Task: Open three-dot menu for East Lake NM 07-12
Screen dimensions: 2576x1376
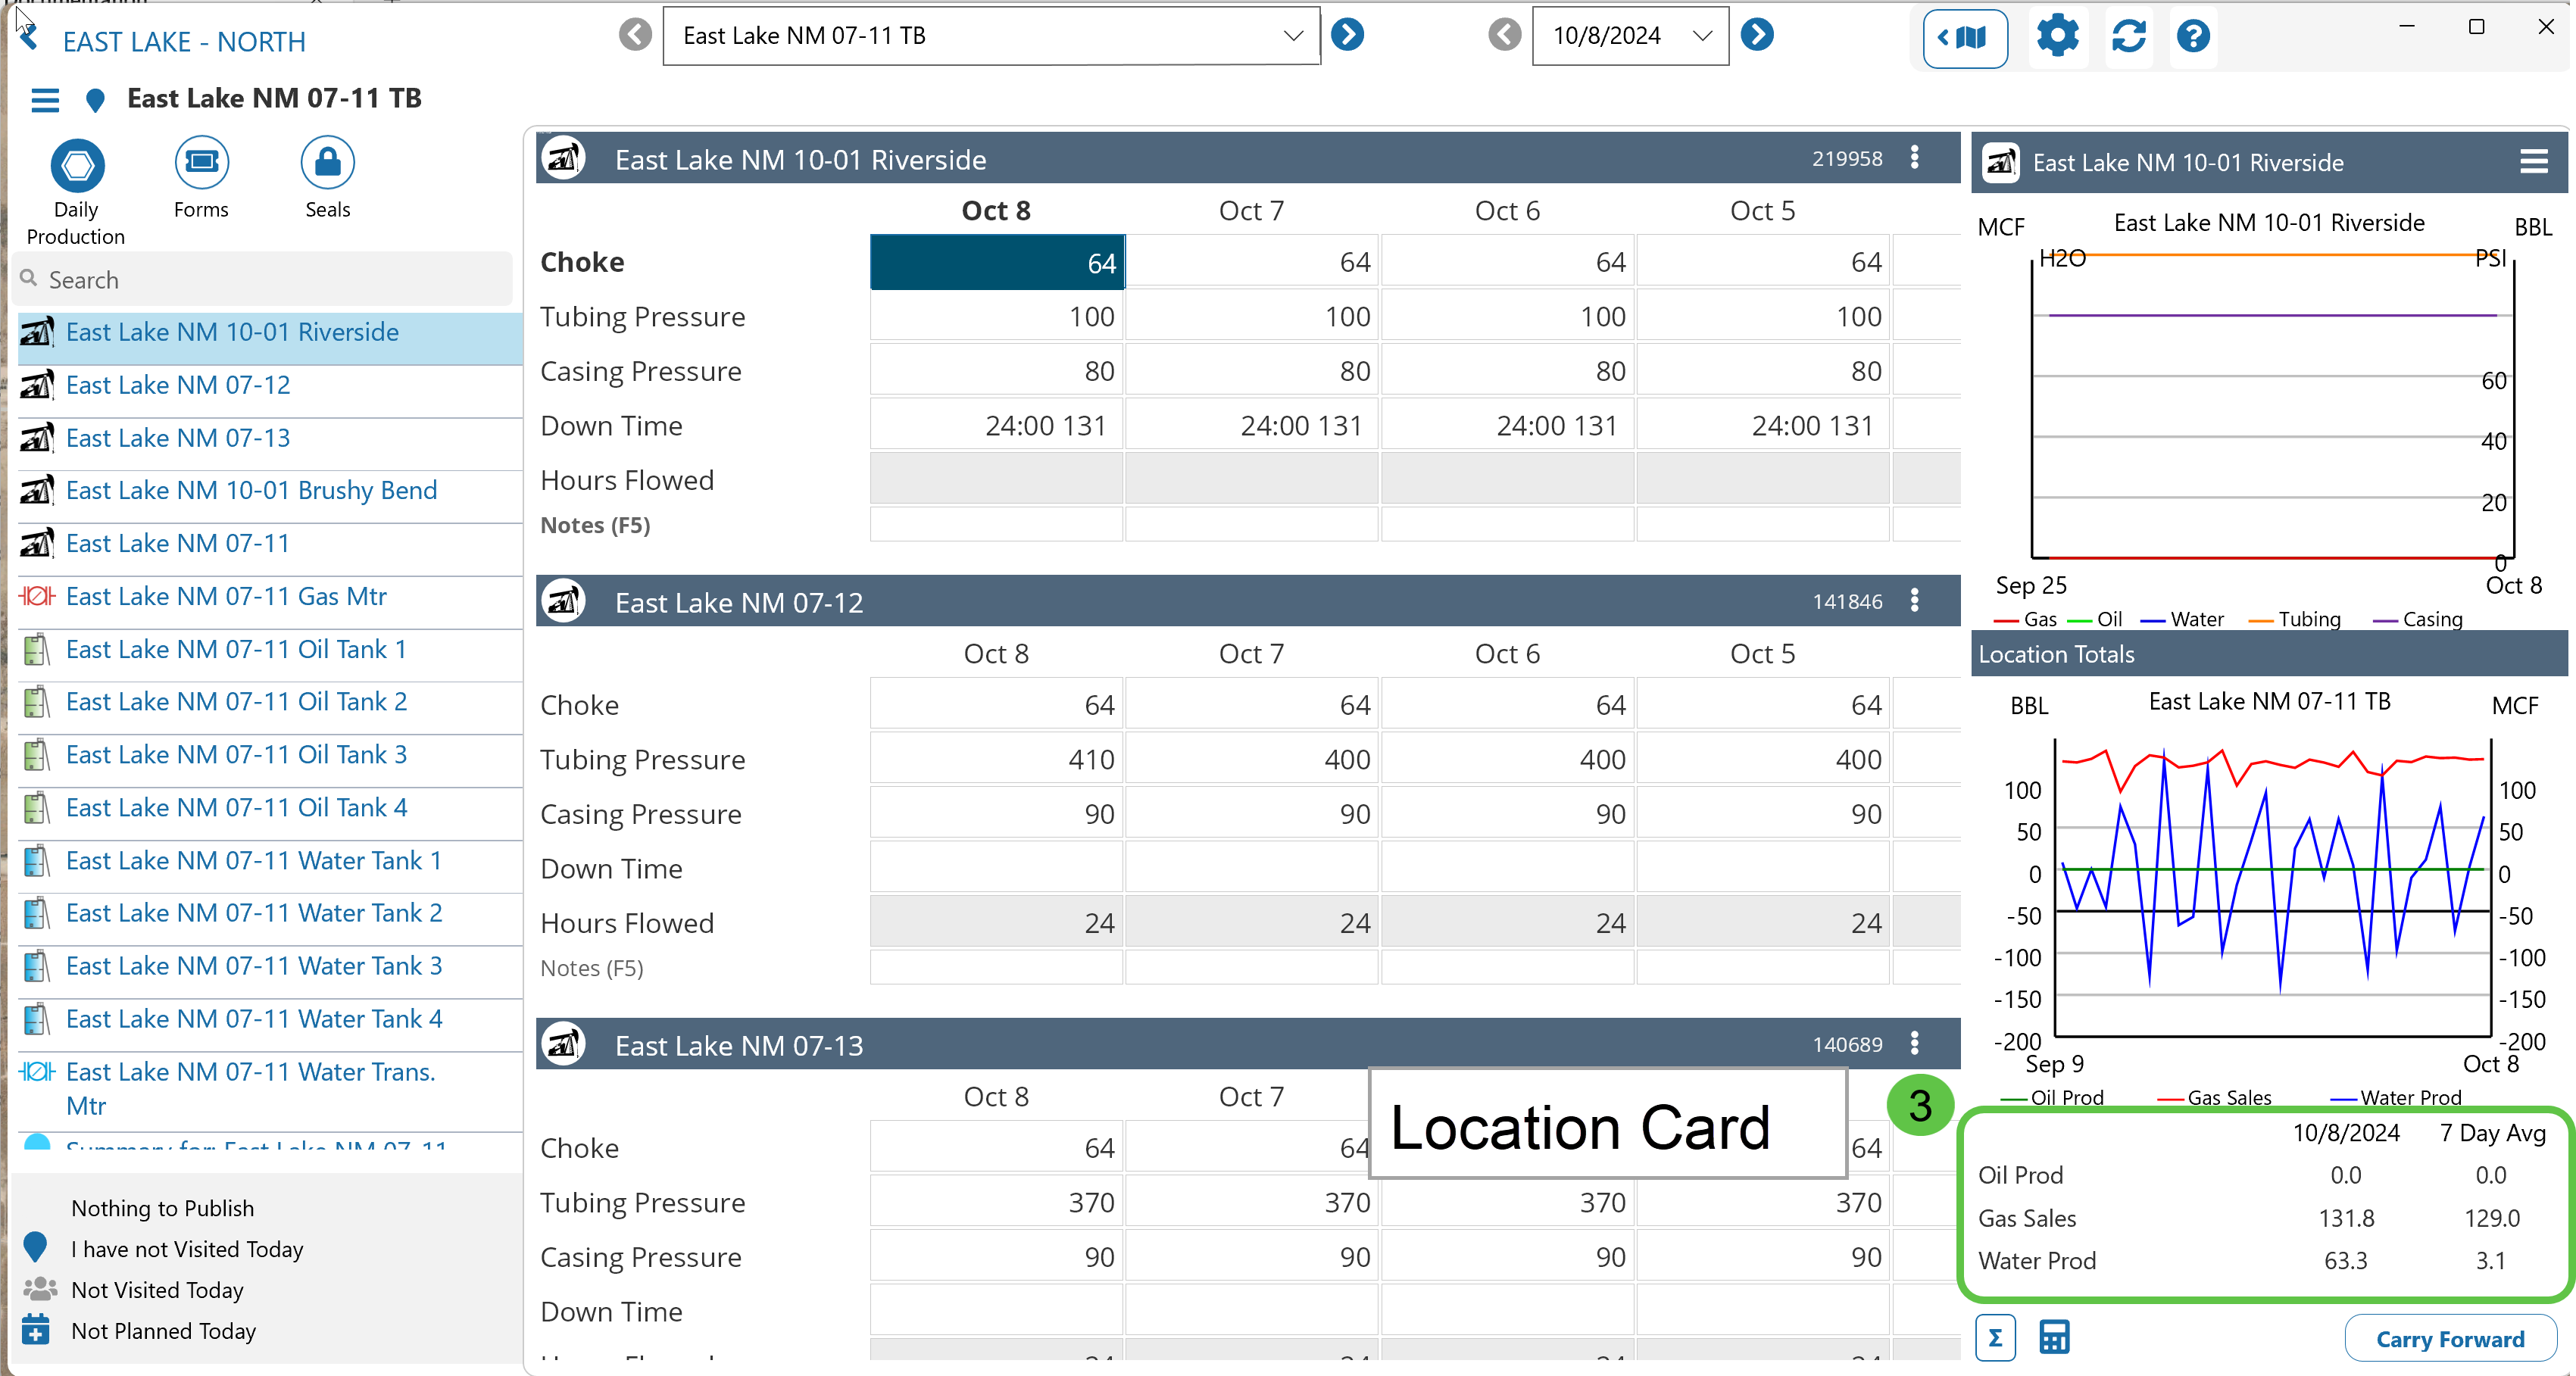Action: 1915,601
